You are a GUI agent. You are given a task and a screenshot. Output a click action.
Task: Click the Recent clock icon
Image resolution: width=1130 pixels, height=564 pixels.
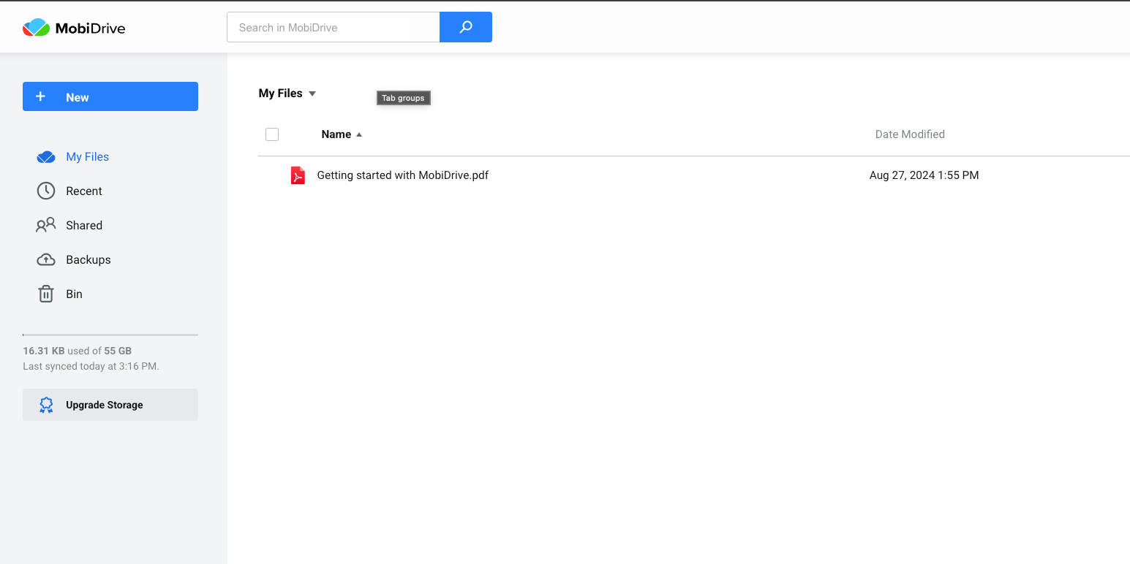(46, 191)
